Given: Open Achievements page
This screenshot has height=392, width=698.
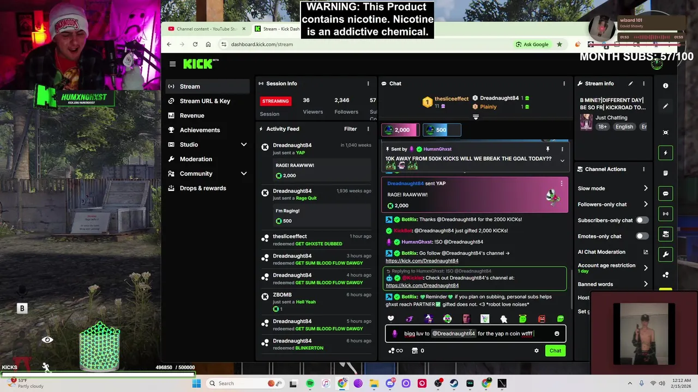Looking at the screenshot, I should click(x=208, y=130).
